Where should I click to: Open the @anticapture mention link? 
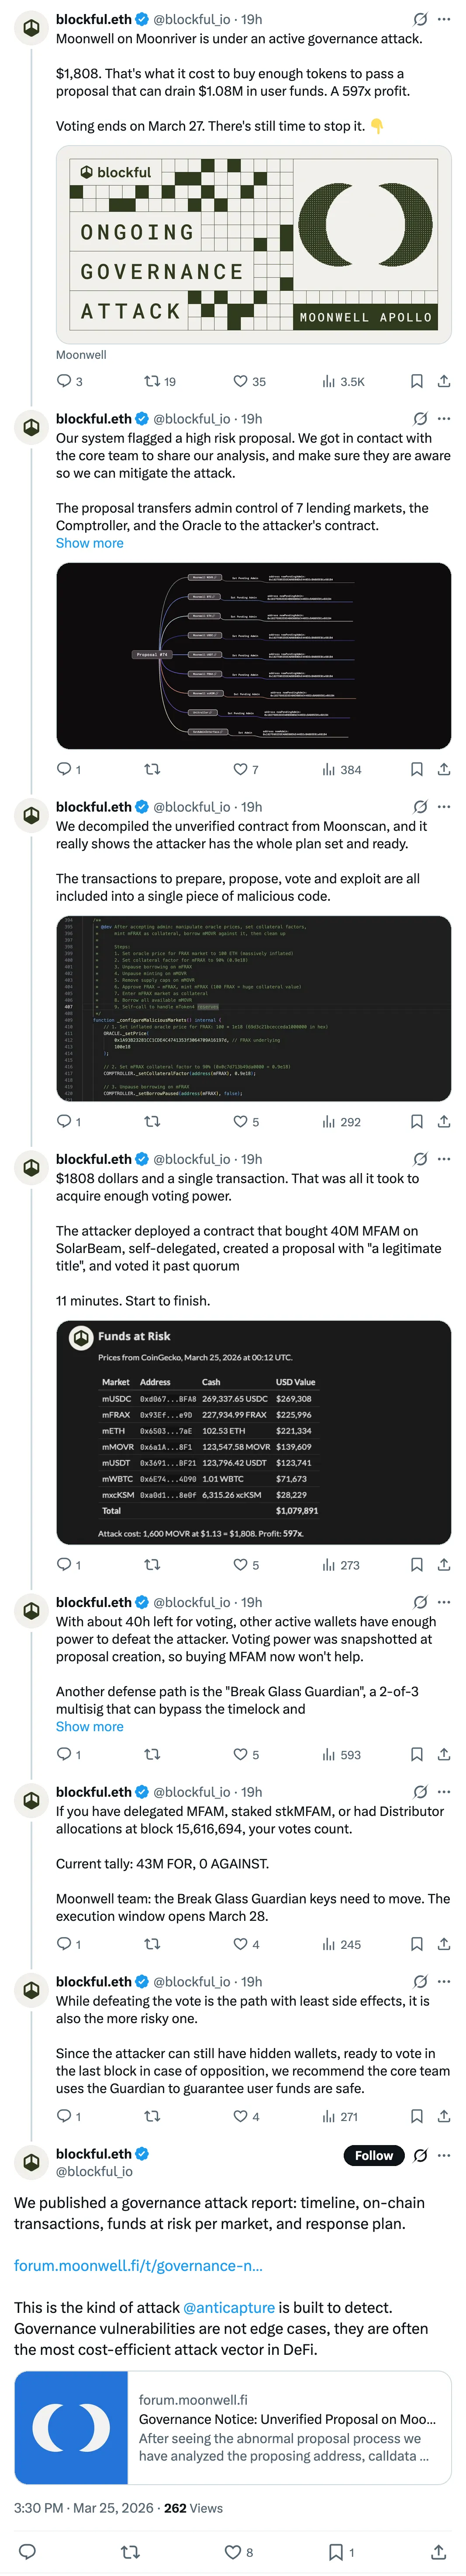pyautogui.click(x=229, y=2307)
